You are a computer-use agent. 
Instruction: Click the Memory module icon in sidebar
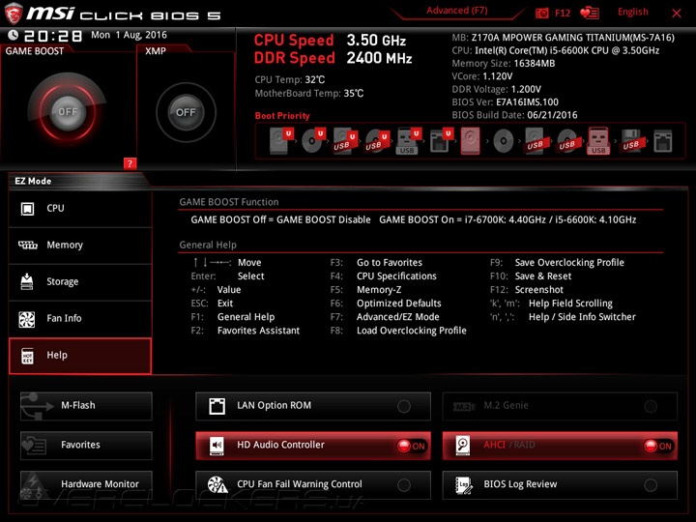click(27, 245)
